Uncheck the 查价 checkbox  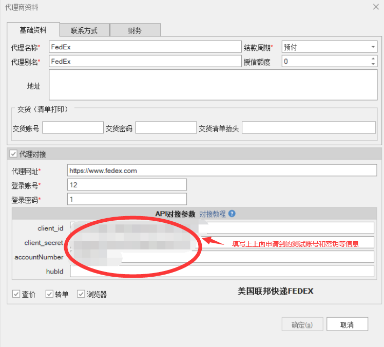coord(16,294)
